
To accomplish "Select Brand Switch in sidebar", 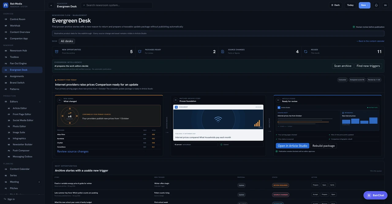I will 22,83.
